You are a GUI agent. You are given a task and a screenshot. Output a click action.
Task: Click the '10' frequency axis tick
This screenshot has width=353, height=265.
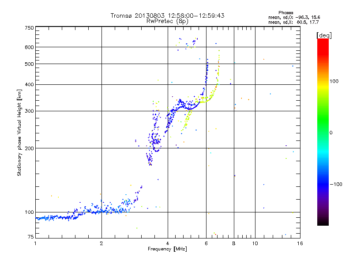[x=255, y=243]
